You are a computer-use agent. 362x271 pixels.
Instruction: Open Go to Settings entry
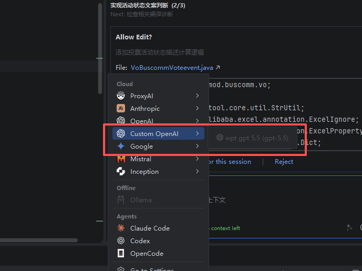(158, 268)
